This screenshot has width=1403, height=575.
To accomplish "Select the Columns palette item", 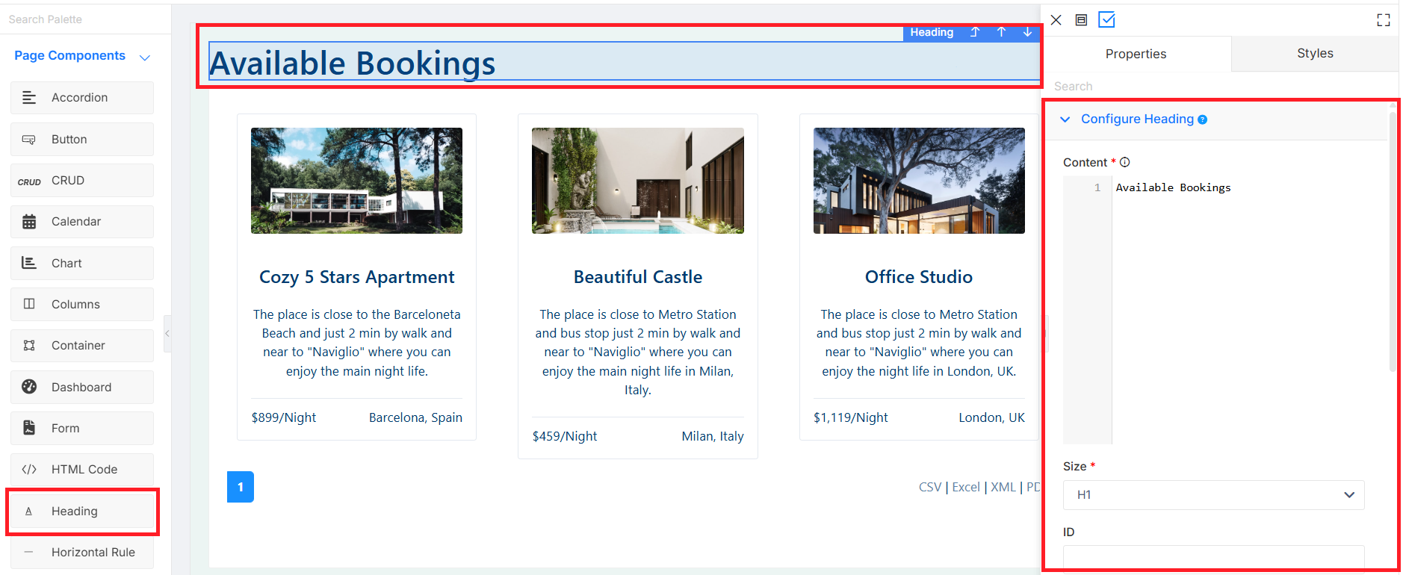I will [82, 304].
